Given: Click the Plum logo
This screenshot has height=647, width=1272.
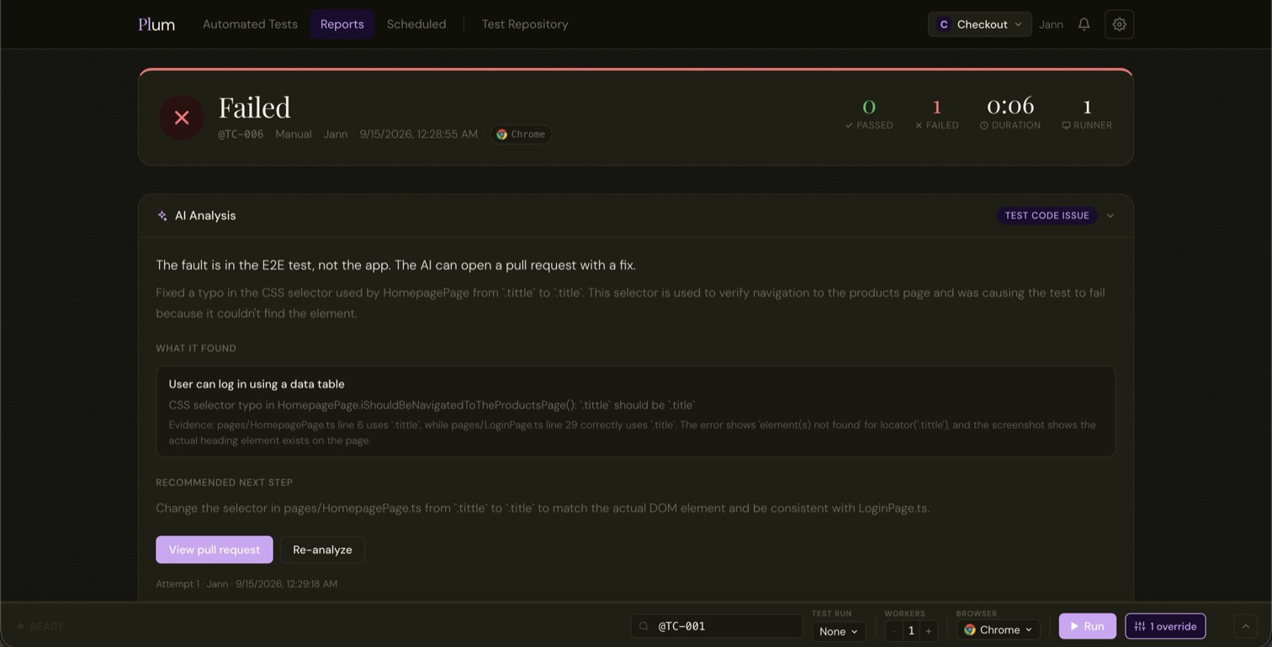Looking at the screenshot, I should tap(156, 24).
